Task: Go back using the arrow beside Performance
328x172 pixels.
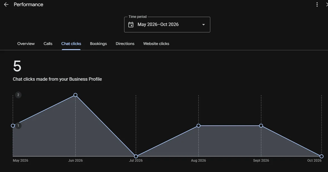Action: 6,4
